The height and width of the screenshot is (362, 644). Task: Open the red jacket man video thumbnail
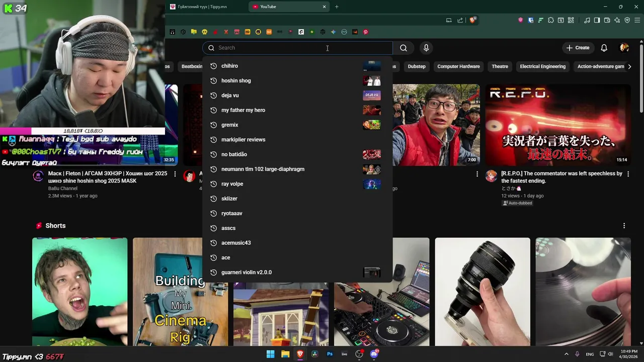436,125
